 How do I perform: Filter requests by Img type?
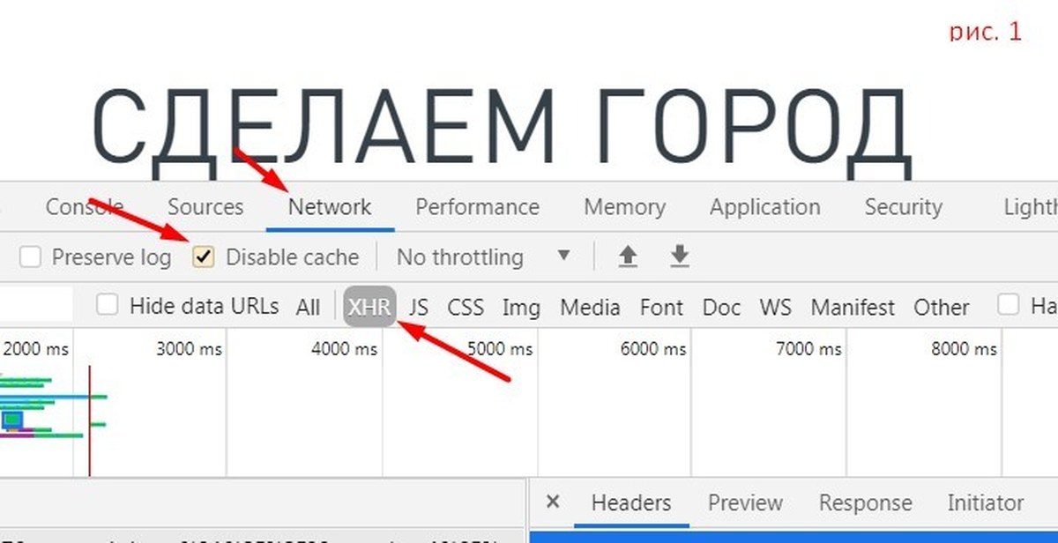[x=521, y=308]
